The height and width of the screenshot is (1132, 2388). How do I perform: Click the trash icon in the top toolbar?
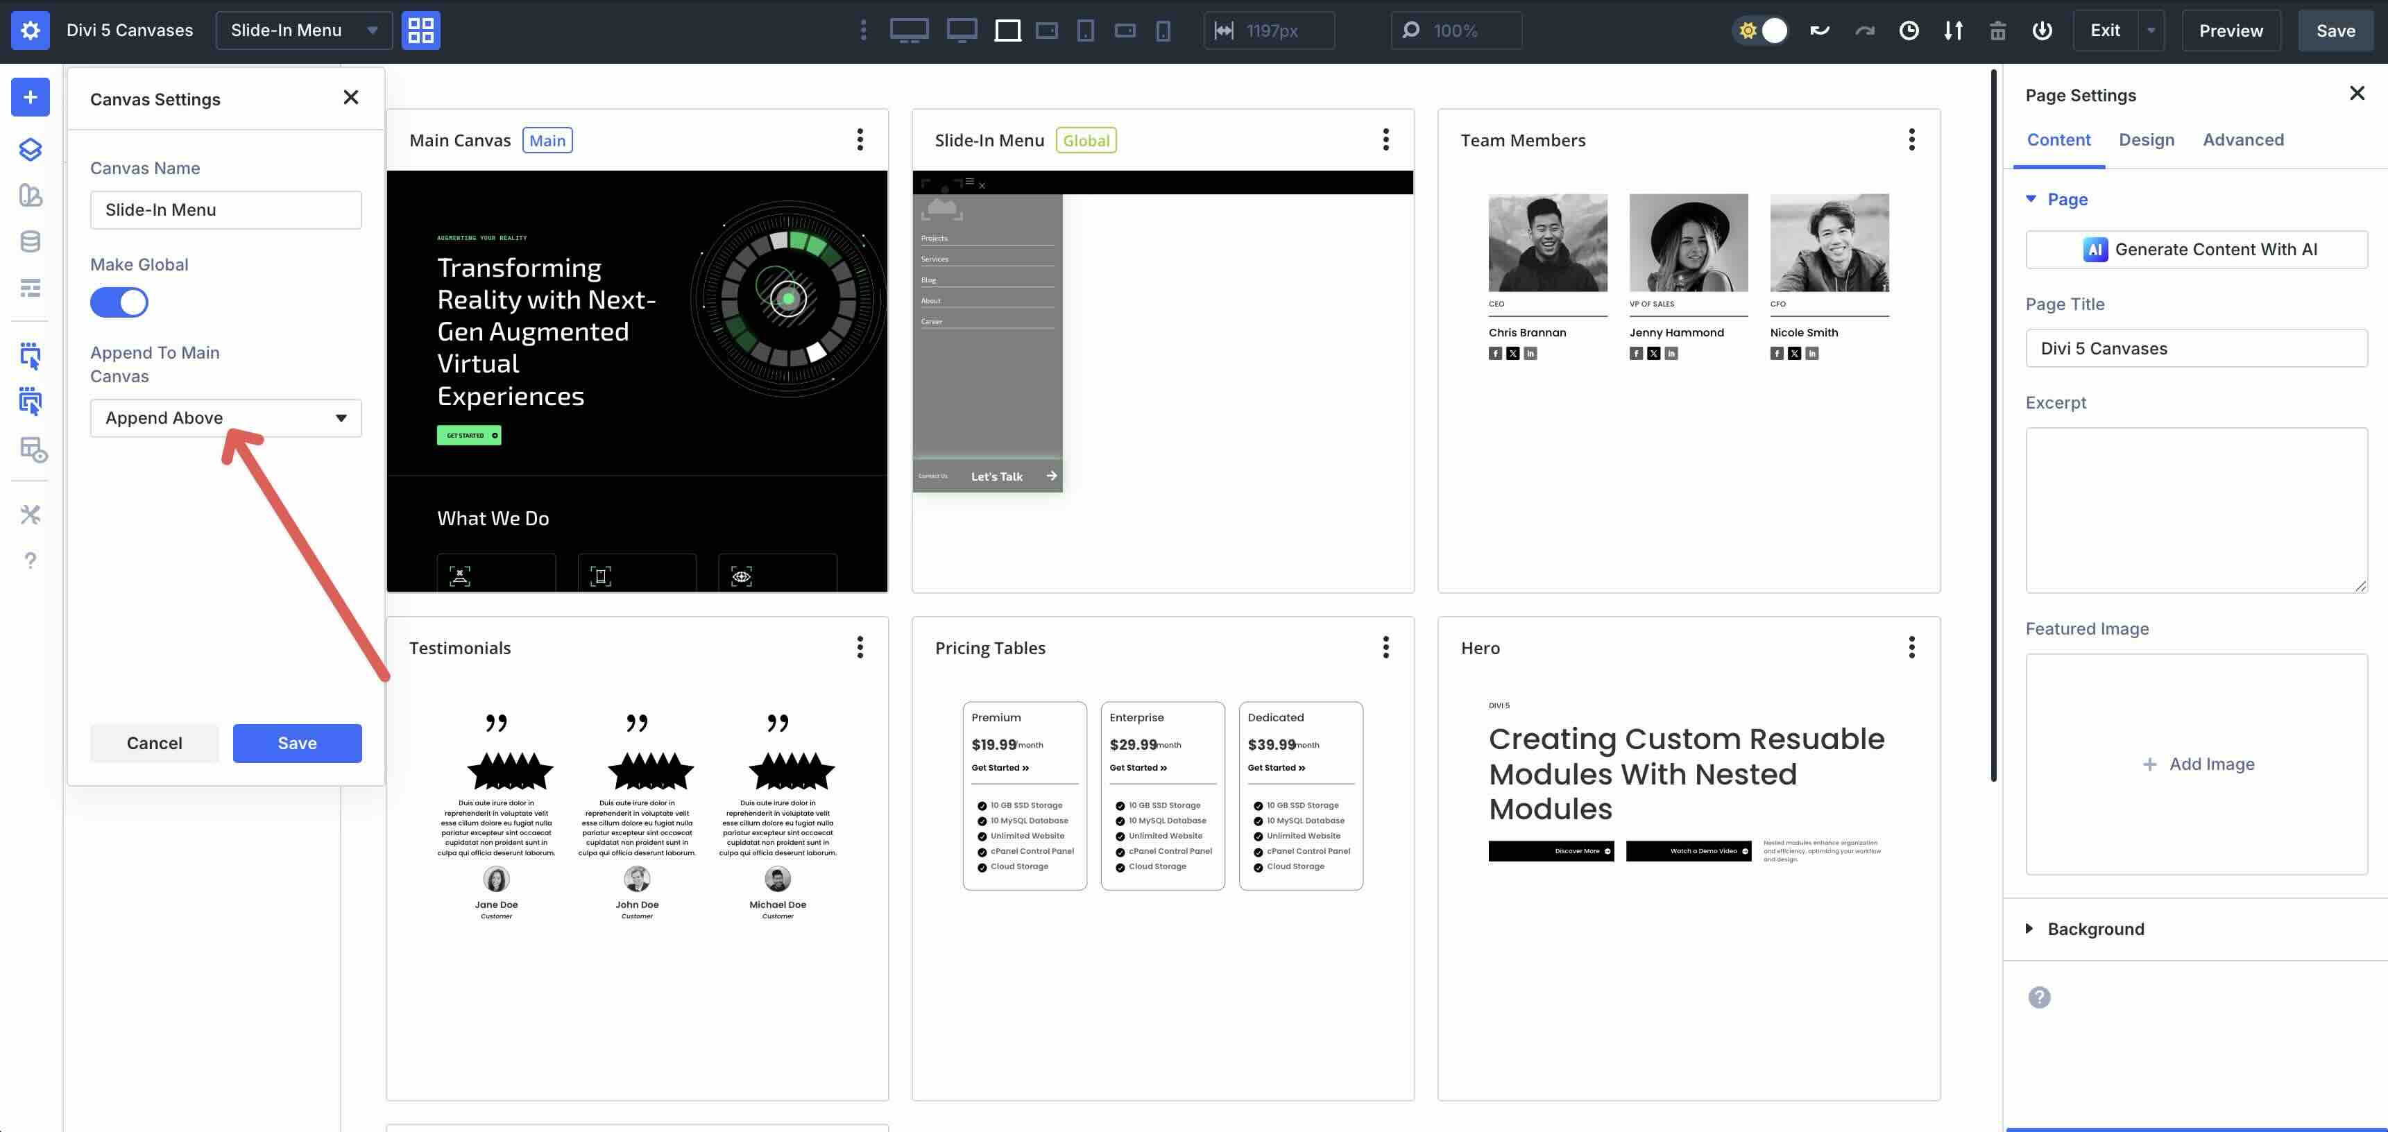click(x=1997, y=30)
